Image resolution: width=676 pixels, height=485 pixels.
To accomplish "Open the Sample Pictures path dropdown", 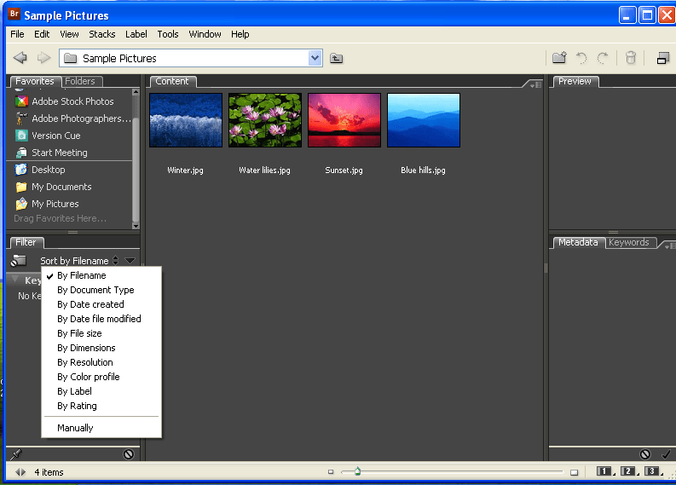I will pos(315,58).
